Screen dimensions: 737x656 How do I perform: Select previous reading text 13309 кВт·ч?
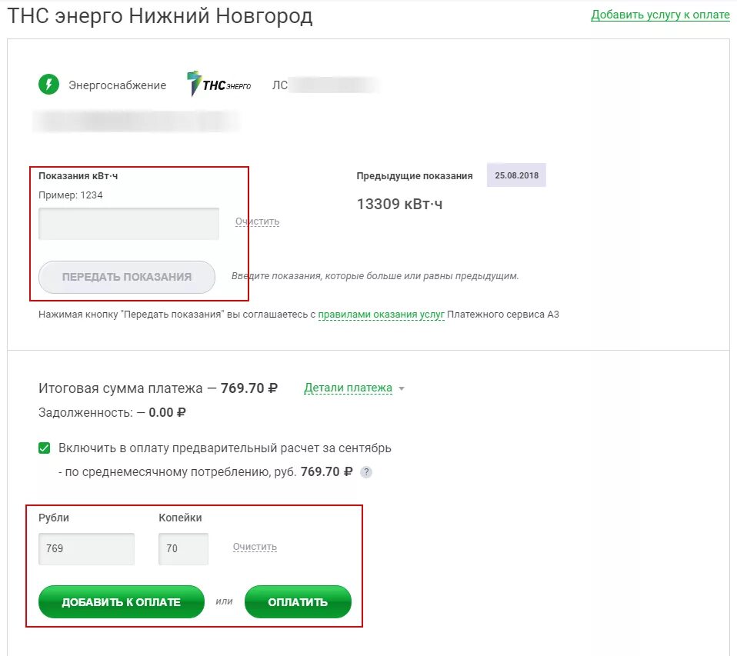[x=399, y=204]
